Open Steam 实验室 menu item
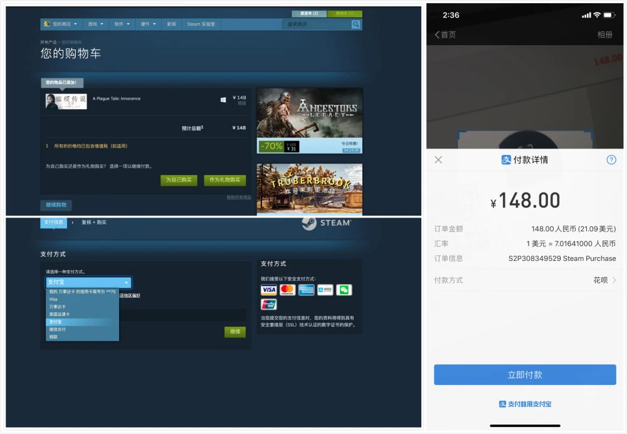 tap(201, 24)
